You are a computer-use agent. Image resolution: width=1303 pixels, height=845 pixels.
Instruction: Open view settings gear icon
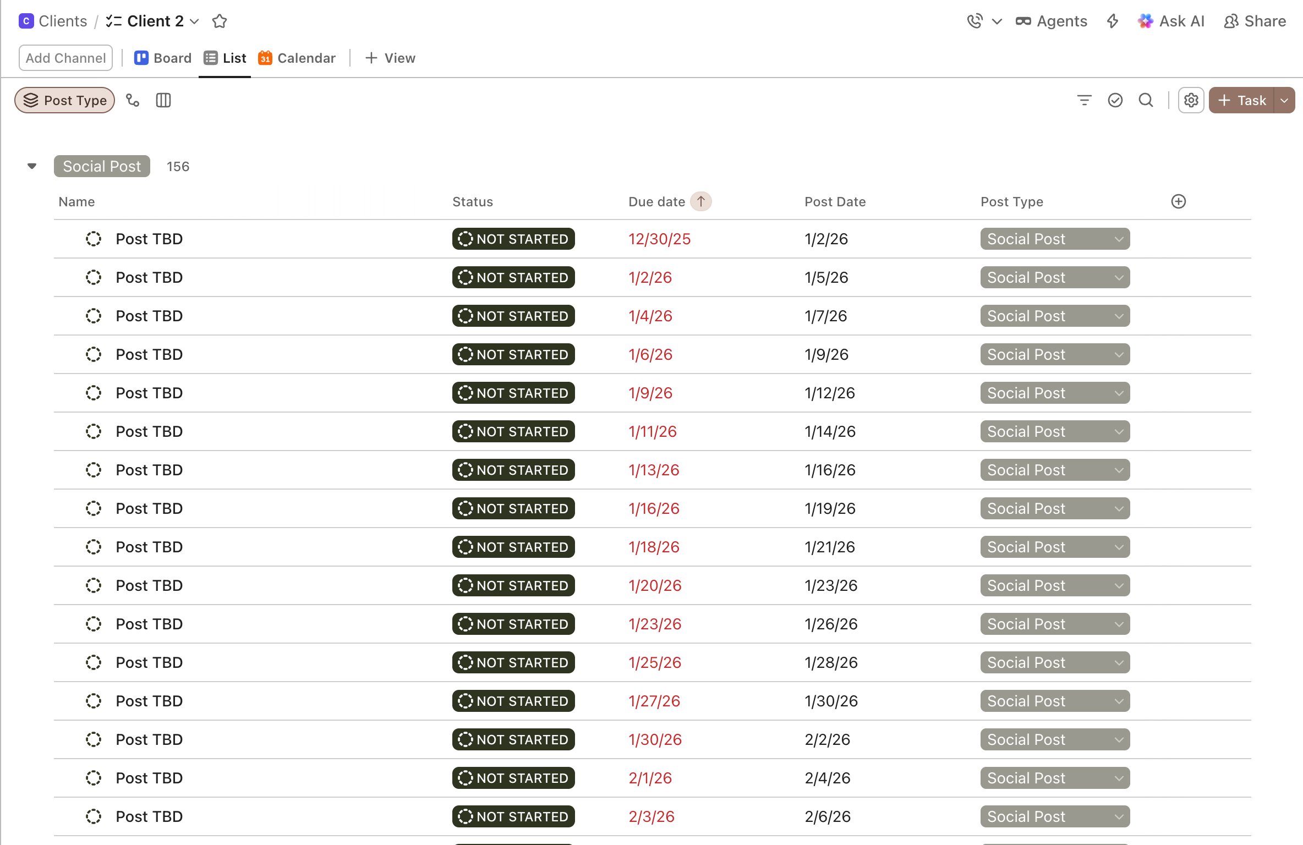coord(1191,100)
